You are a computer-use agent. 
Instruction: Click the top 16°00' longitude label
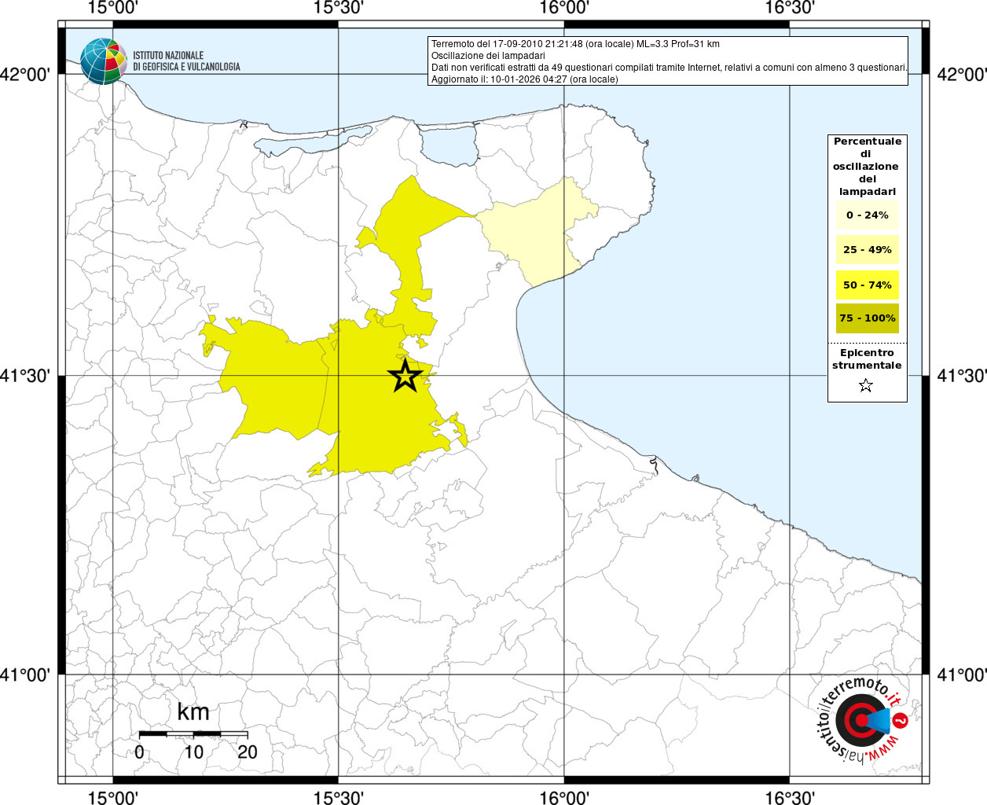point(564,9)
